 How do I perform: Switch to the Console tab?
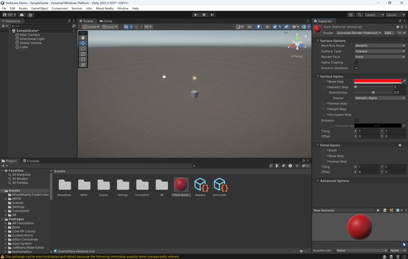tap(31, 161)
